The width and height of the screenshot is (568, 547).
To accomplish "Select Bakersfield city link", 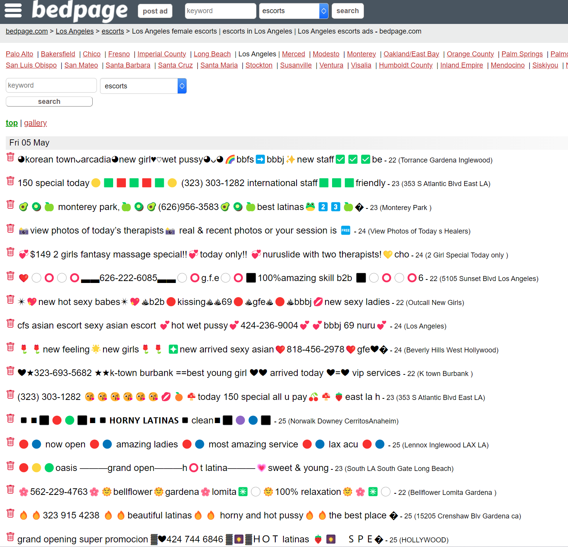I will coord(58,54).
